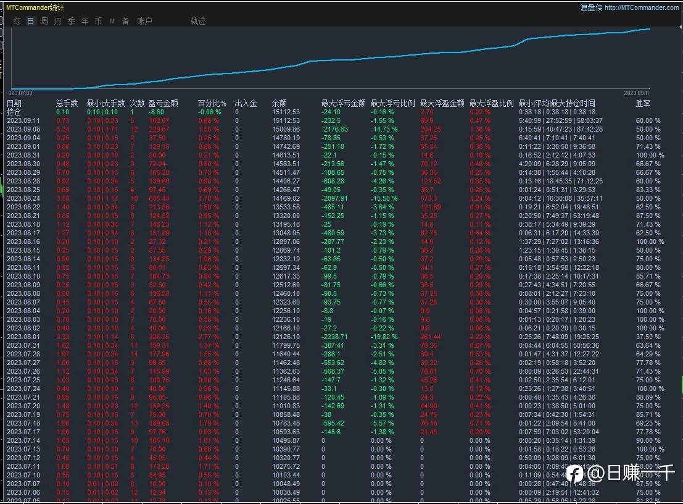Screen dimensions: 683x504
Task: Switch to the 综 summary tab
Action: point(17,21)
